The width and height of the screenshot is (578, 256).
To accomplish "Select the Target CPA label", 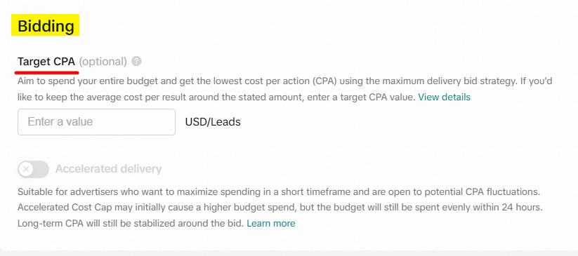I will [x=46, y=61].
